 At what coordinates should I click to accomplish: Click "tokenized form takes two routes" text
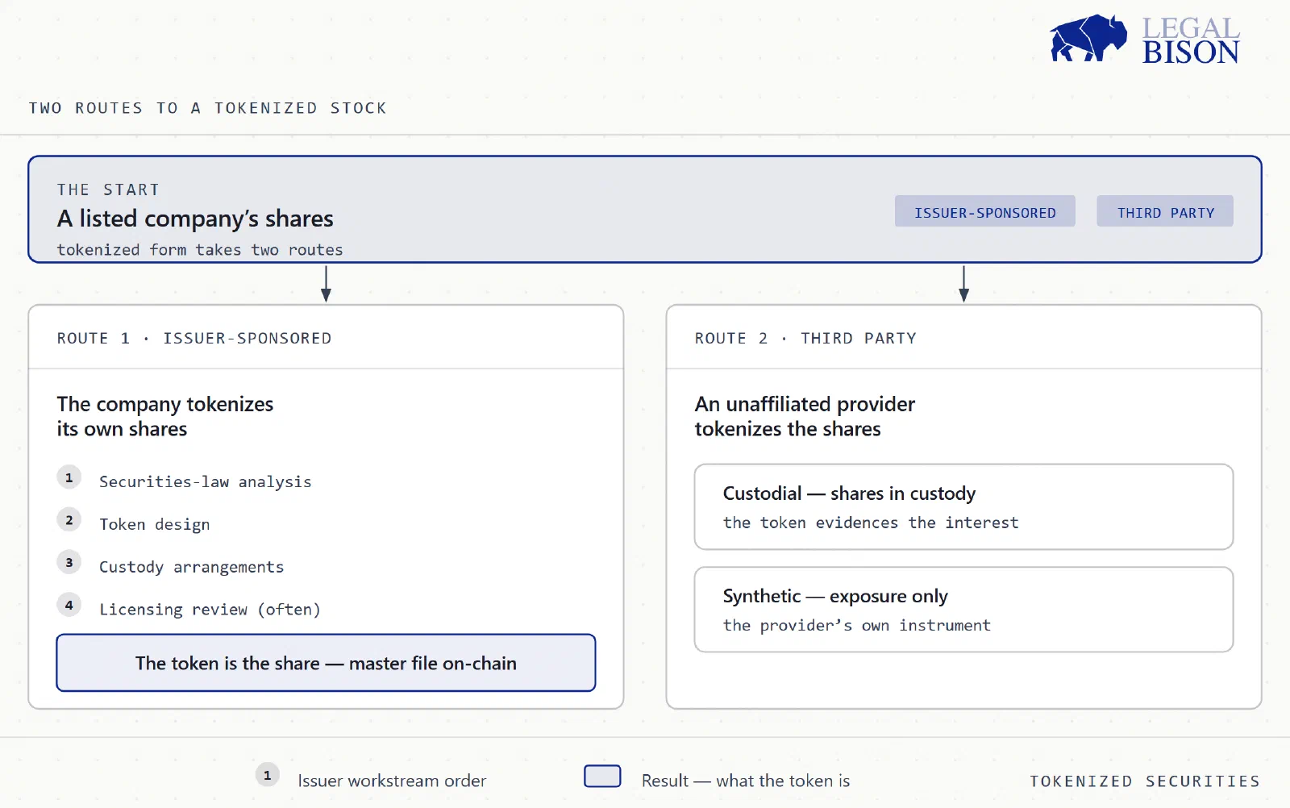(x=200, y=250)
